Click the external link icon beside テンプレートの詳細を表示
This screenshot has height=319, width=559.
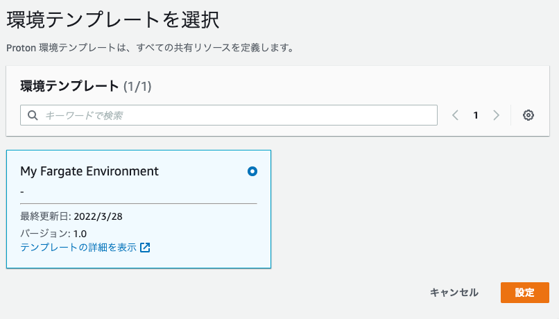click(145, 248)
